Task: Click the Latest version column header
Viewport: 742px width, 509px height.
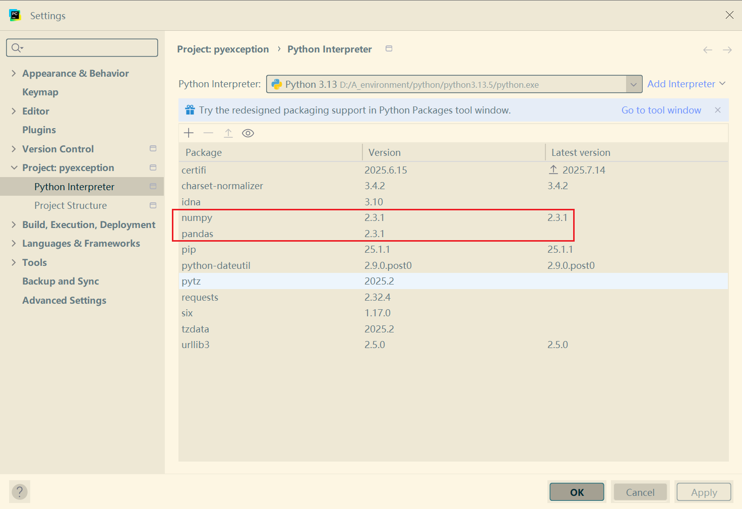Action: point(637,152)
